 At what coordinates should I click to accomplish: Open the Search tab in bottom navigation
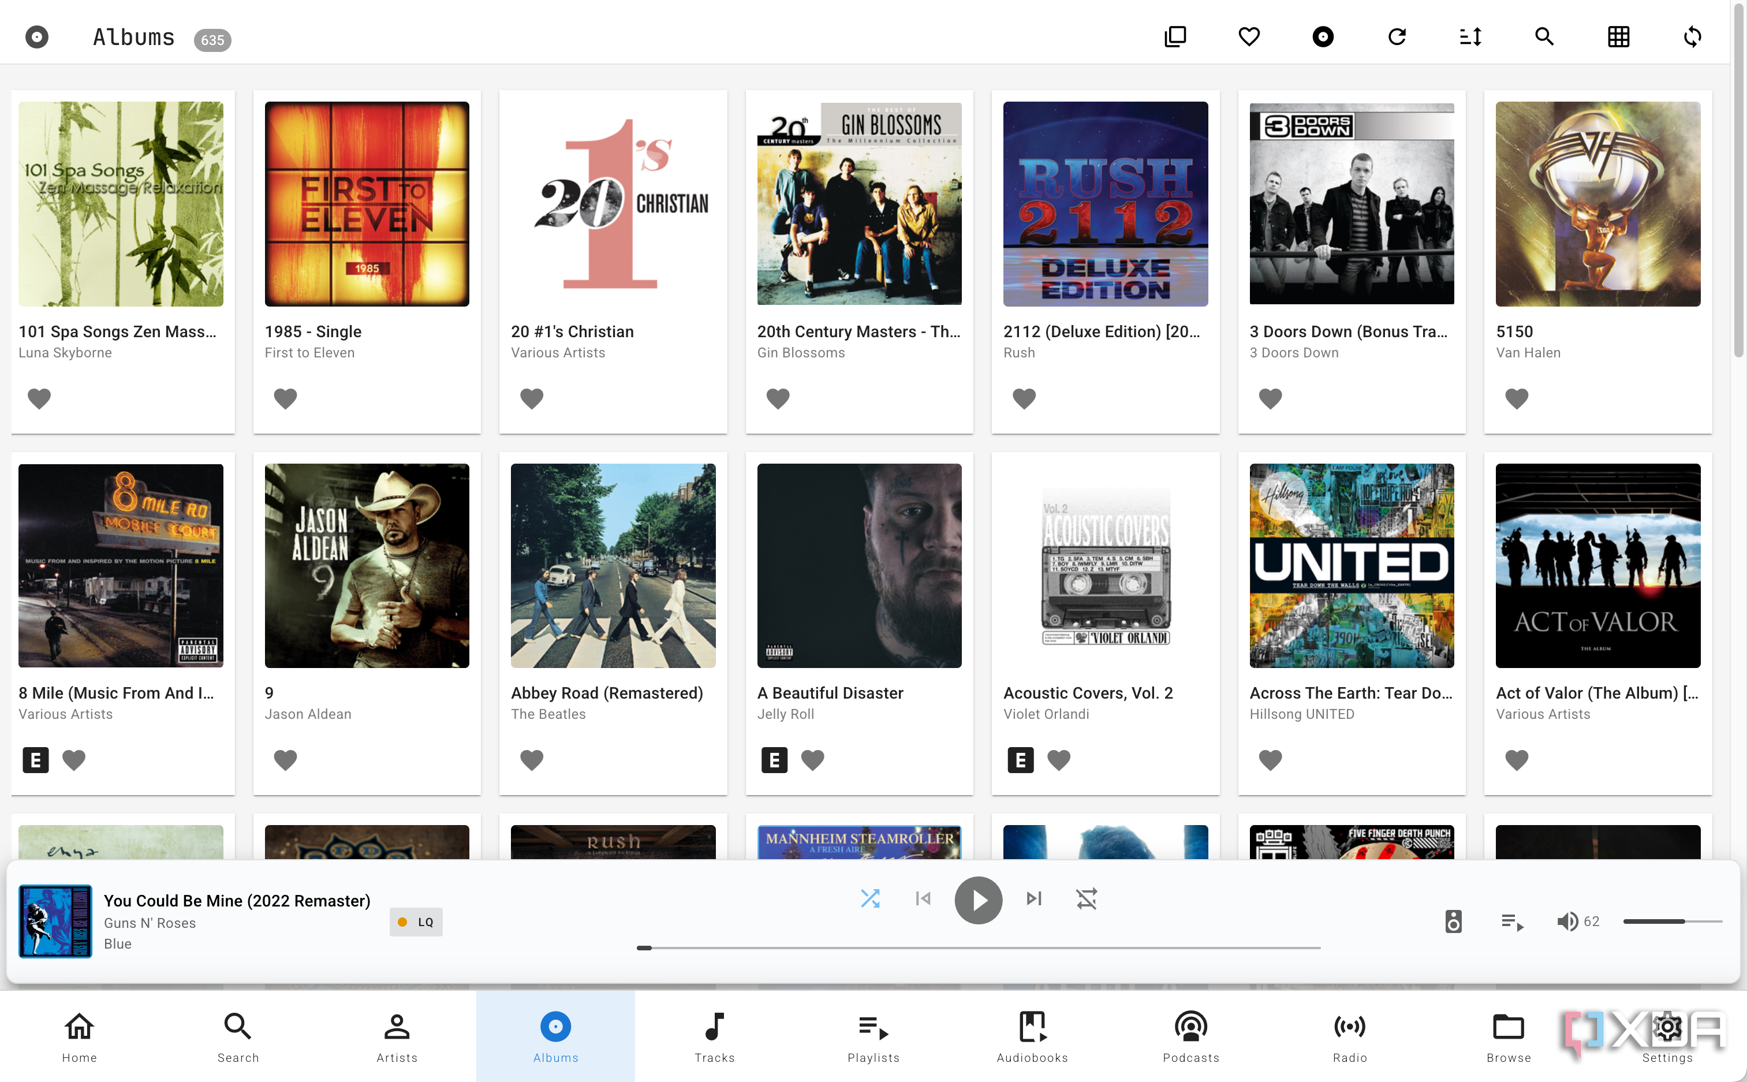[x=238, y=1037]
